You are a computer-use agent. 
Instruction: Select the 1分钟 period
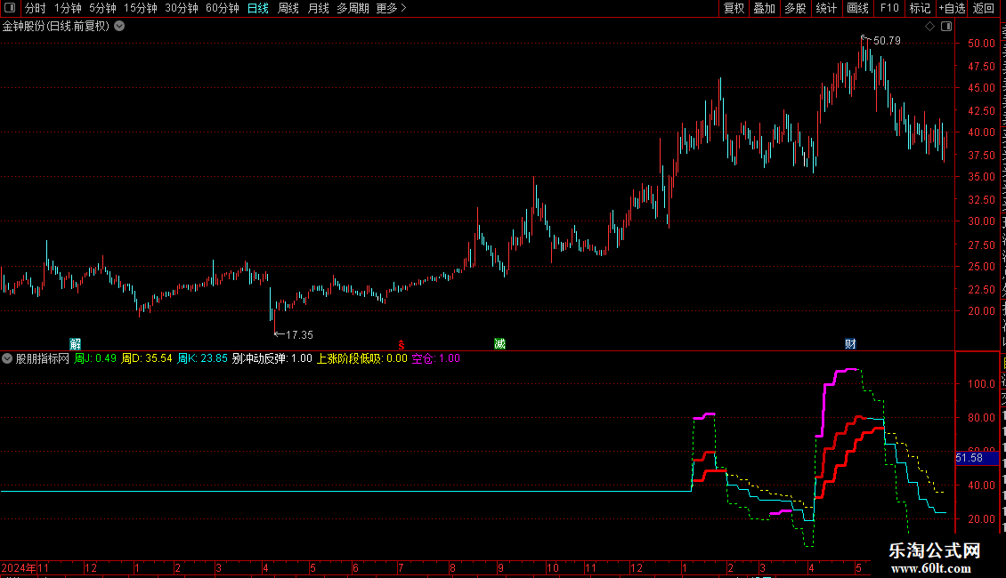pos(68,8)
